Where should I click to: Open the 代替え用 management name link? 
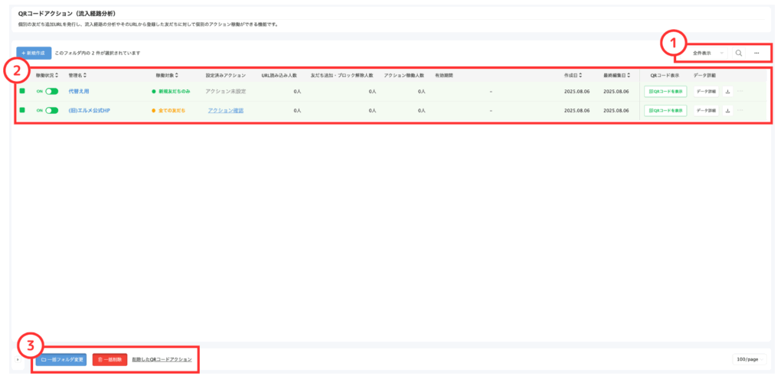[x=79, y=92]
